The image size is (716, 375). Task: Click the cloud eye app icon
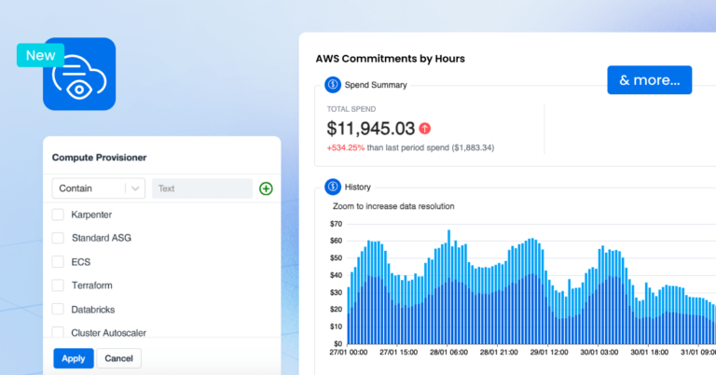[79, 75]
